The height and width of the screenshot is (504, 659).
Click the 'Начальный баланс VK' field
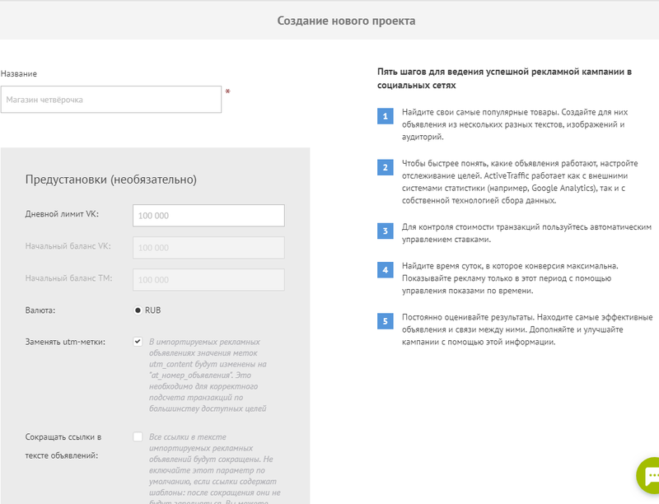point(208,247)
